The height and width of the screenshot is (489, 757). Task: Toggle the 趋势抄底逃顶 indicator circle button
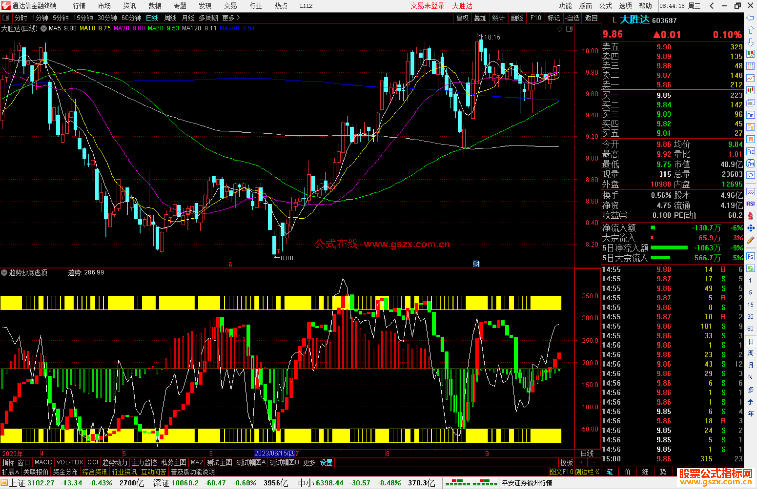pyautogui.click(x=4, y=272)
